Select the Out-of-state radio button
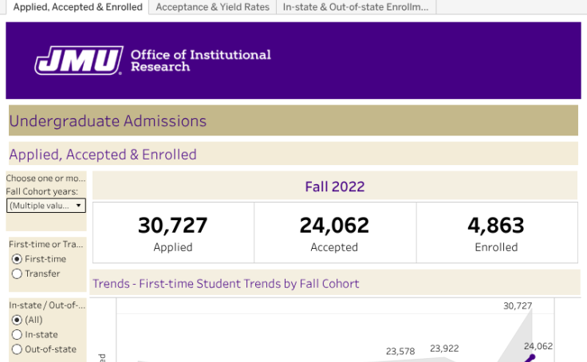Viewport: 587px width, 362px height. [x=17, y=349]
